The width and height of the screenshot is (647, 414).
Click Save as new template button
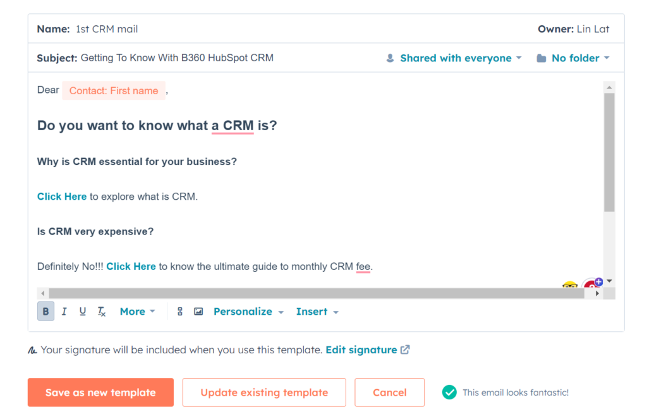[x=100, y=393]
